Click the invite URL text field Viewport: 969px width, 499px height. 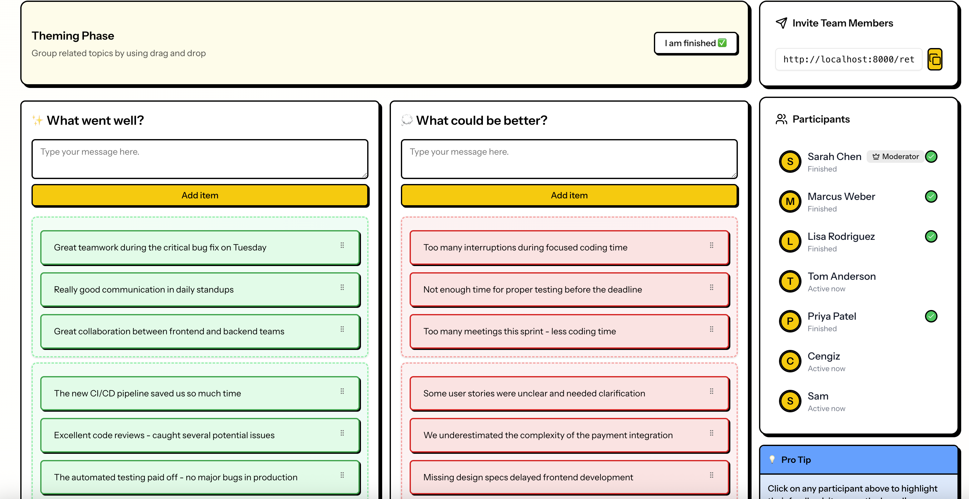(x=848, y=60)
